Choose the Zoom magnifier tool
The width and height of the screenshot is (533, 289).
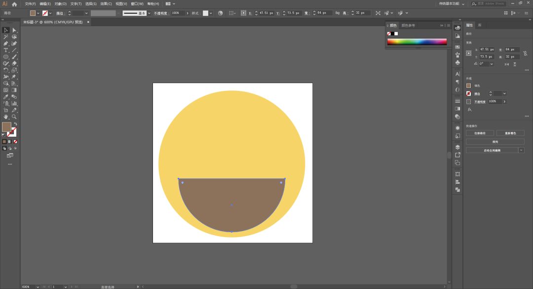tap(14, 117)
